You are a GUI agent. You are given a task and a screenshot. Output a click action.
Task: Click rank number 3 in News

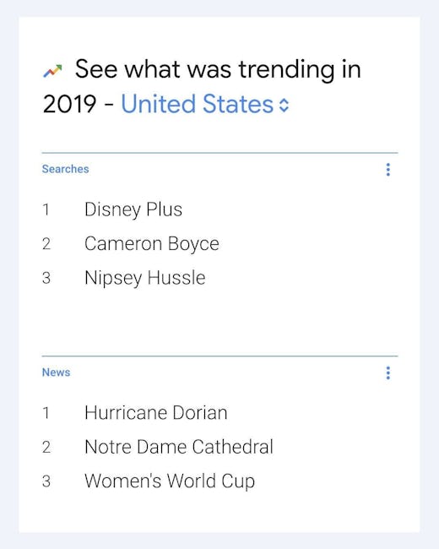pos(46,481)
